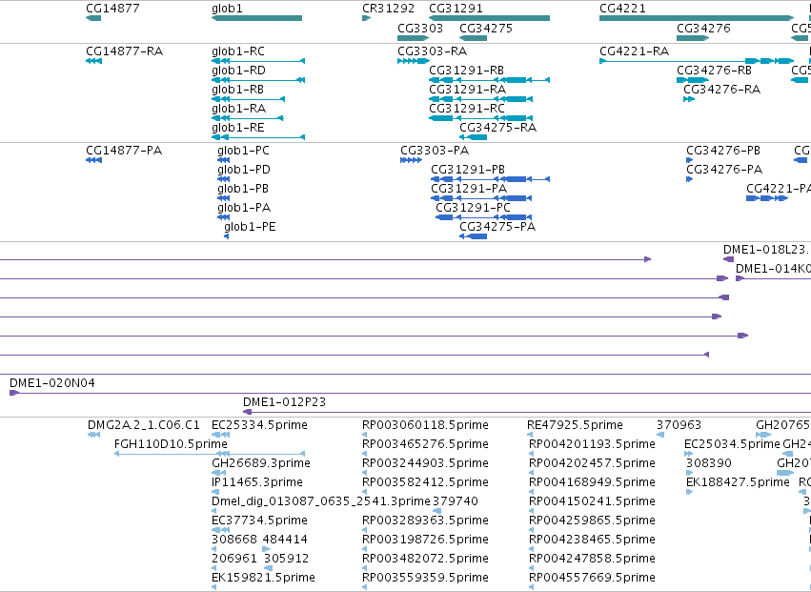The height and width of the screenshot is (592, 811).
Task: Select EST EK188427.5prime
Action: 689,492
